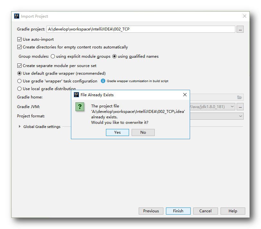261x229 pixels.
Task: Click IntelliJ logo in File Already Exists title
Action: 76,95
